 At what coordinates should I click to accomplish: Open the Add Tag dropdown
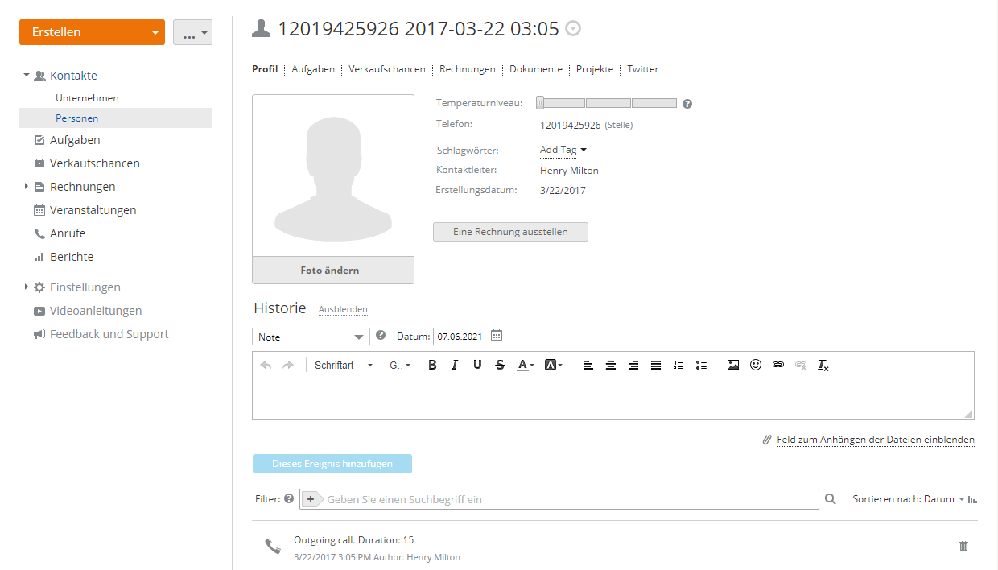click(x=563, y=150)
